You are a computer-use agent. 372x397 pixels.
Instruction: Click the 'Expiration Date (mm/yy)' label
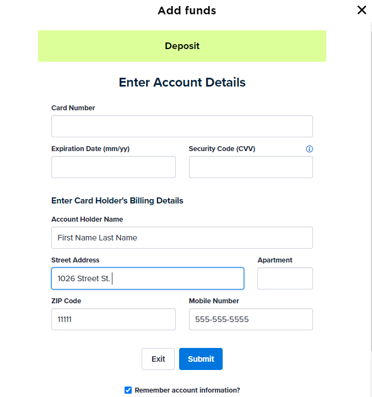pyautogui.click(x=90, y=149)
